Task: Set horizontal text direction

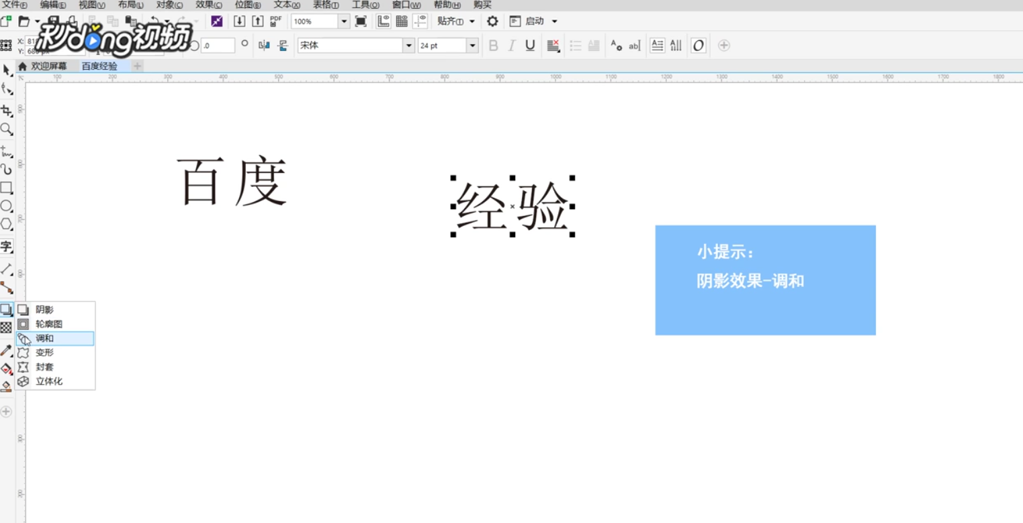Action: coord(658,46)
